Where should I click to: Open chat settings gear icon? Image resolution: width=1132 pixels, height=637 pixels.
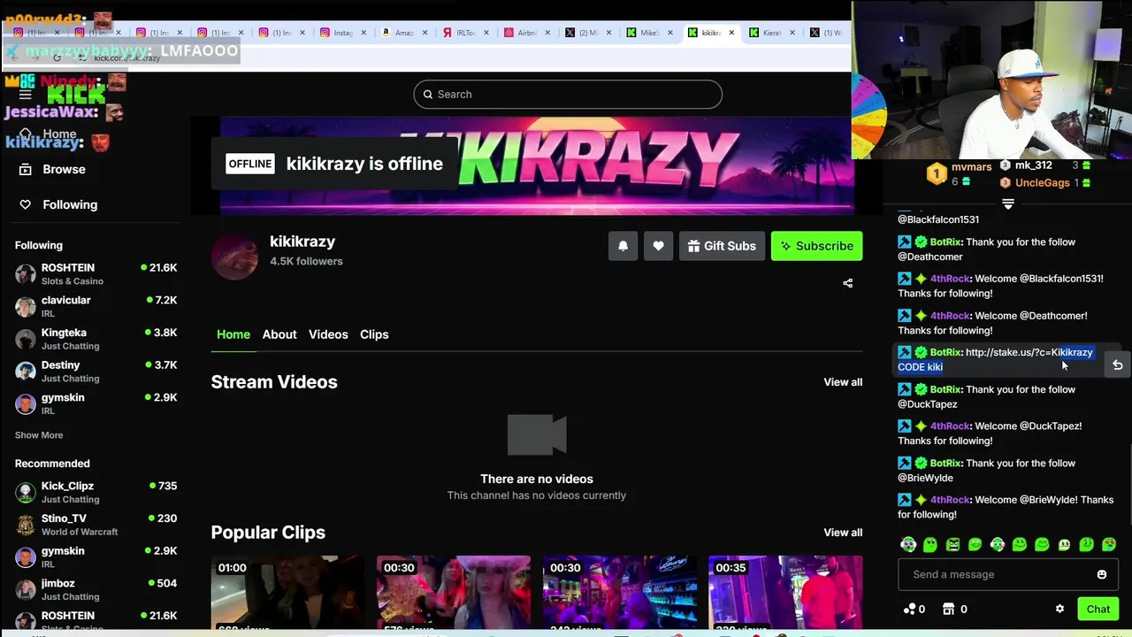pyautogui.click(x=1059, y=609)
